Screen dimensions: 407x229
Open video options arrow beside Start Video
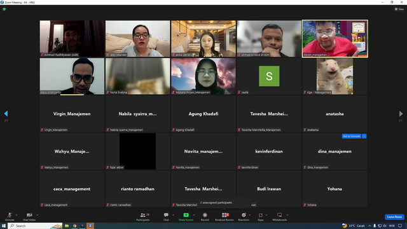point(37,215)
